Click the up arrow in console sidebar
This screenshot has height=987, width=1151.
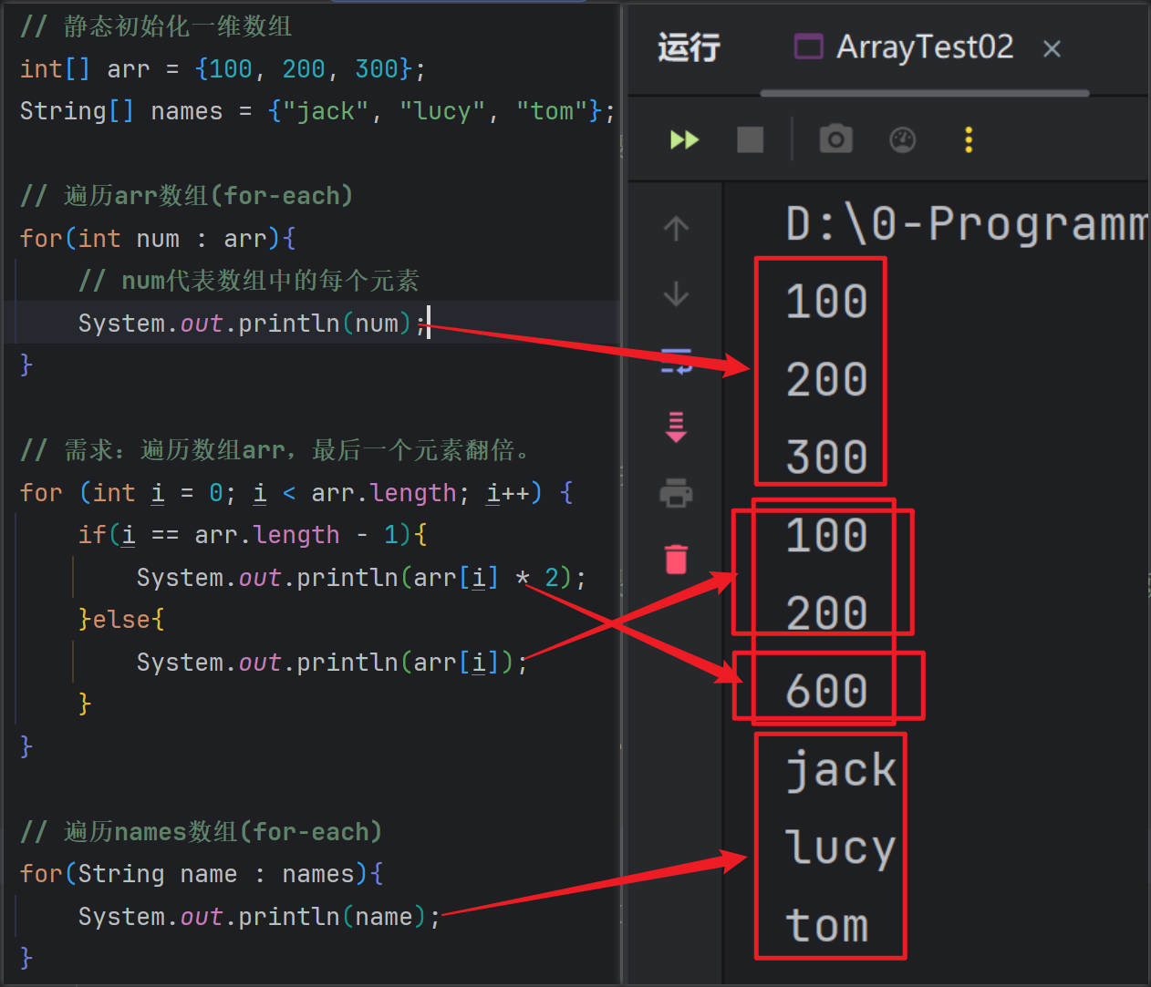[x=676, y=228]
